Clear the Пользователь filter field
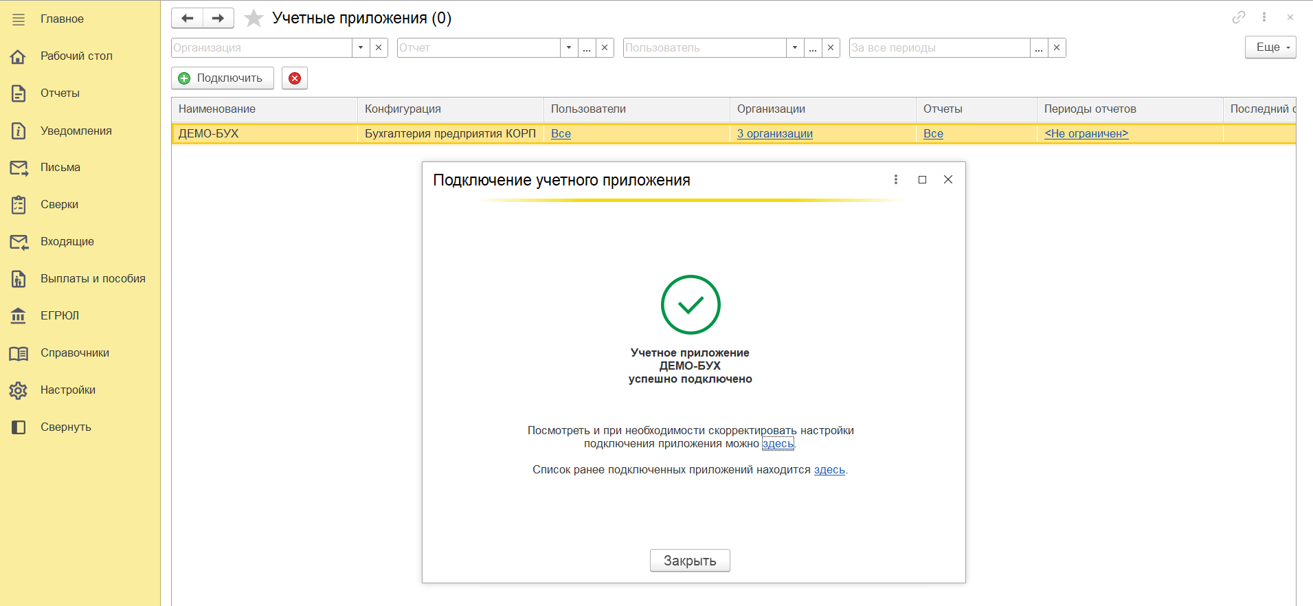 tap(831, 48)
